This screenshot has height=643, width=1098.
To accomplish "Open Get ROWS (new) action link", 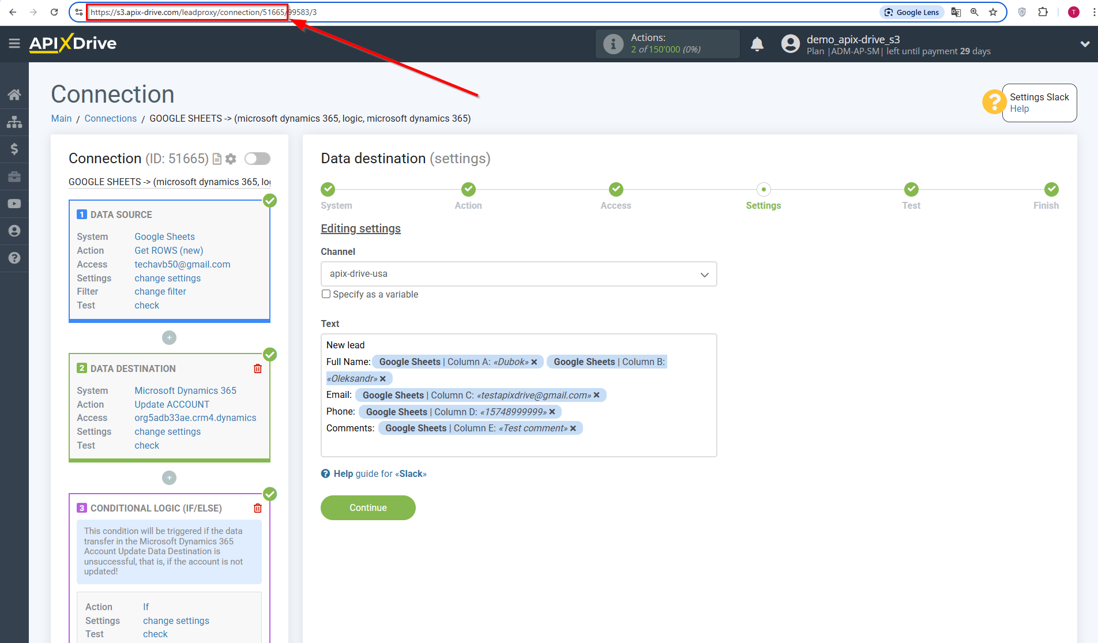I will 169,250.
